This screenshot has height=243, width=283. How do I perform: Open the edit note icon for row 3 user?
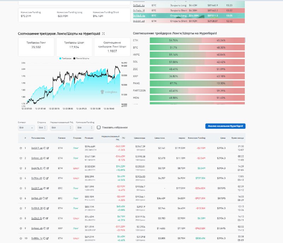click(x=47, y=168)
